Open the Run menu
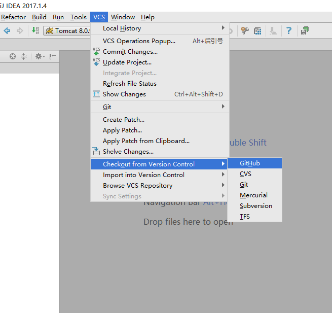This screenshot has height=313, width=332. point(58,17)
